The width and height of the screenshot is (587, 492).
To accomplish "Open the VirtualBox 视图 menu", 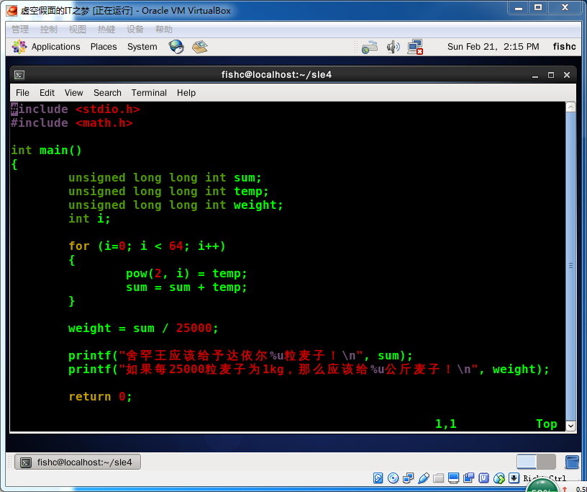I will pos(78,30).
